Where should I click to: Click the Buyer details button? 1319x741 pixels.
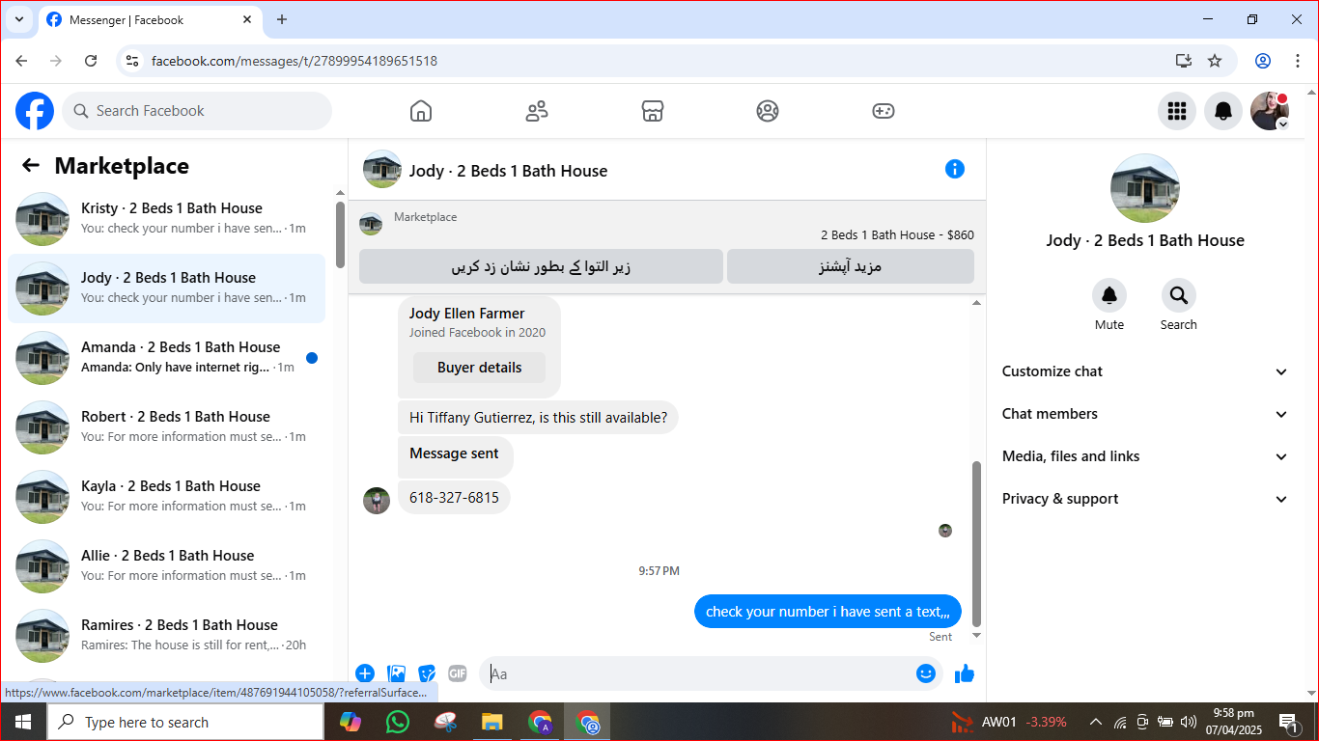point(479,368)
